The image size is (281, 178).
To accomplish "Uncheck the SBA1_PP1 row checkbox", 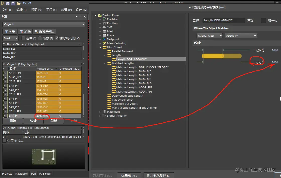I will pyautogui.click(x=5, y=77).
